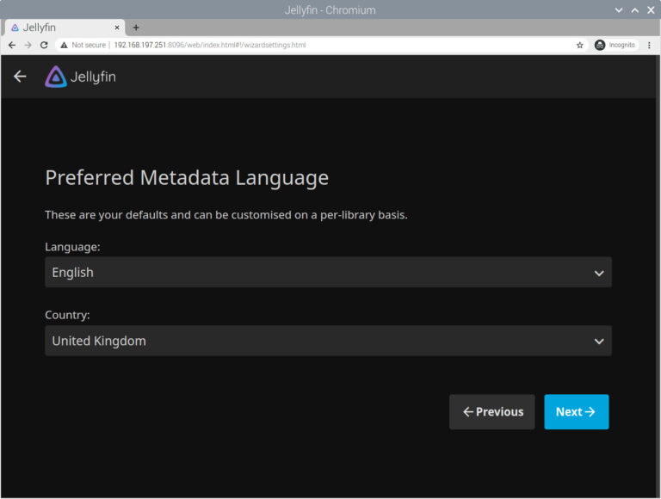Click the Not secure warning indicator
Screen dimensions: 661x499
[84, 45]
